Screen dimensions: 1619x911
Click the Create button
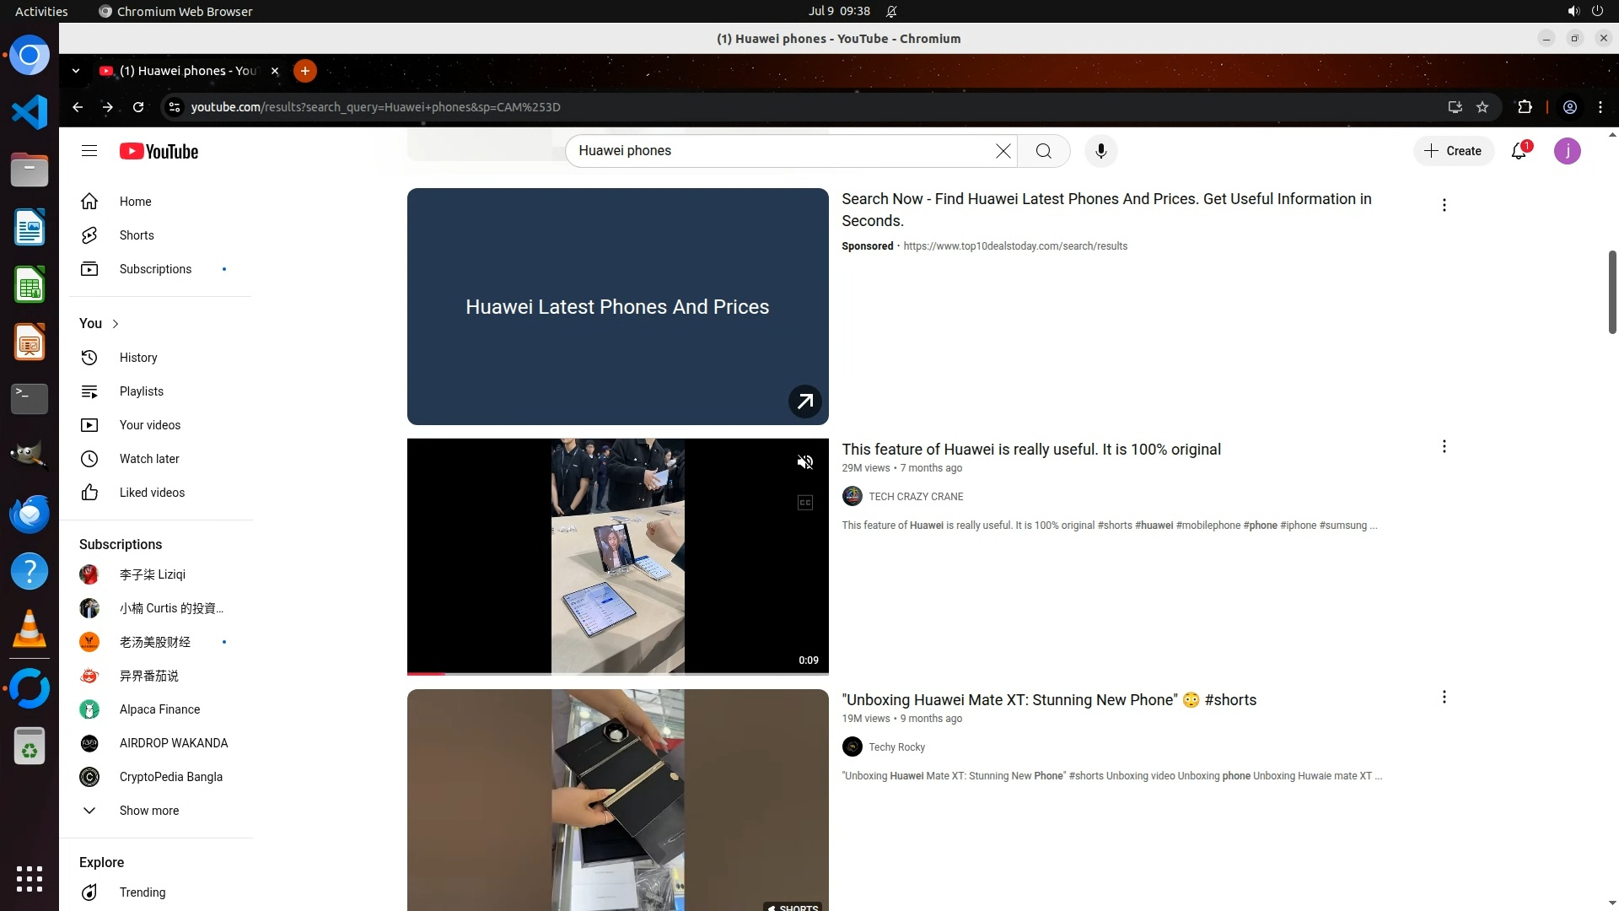tap(1454, 151)
